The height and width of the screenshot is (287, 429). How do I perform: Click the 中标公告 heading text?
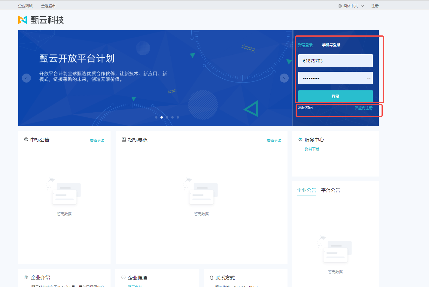[x=40, y=140]
